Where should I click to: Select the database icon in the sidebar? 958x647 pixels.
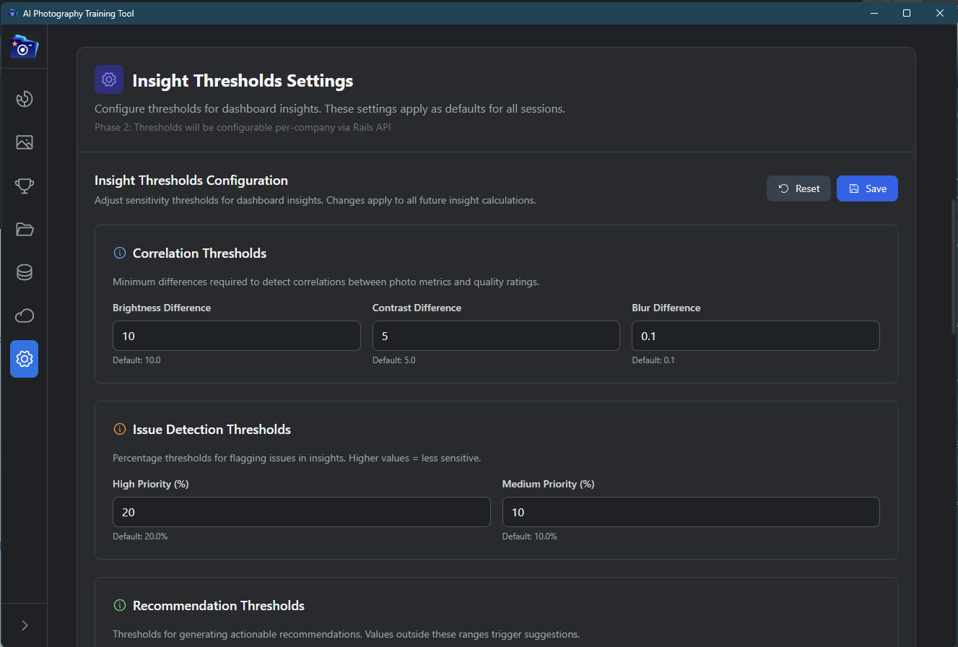[24, 272]
